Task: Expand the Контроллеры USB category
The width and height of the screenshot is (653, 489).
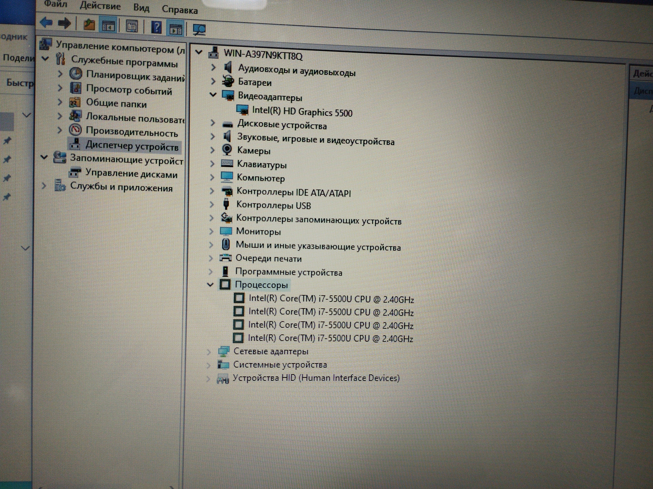Action: [x=212, y=204]
